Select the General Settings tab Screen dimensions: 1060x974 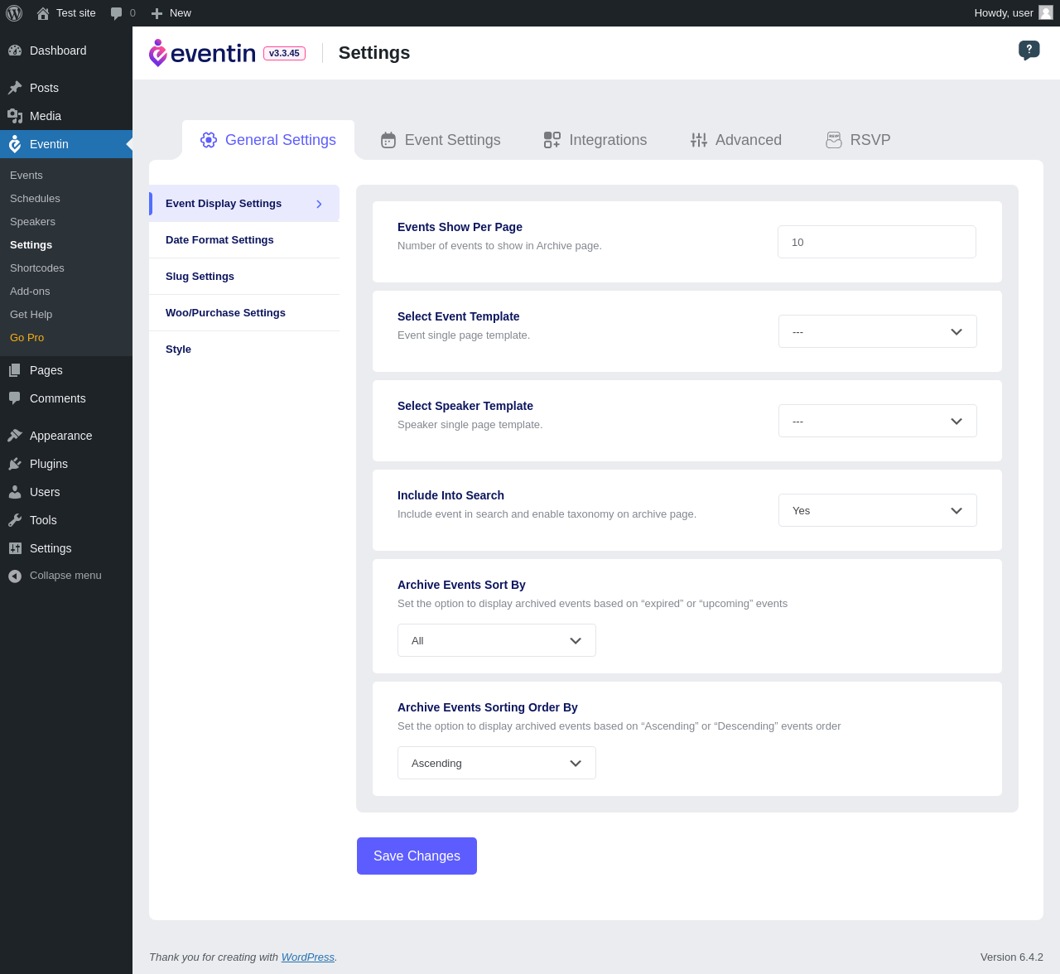point(268,140)
